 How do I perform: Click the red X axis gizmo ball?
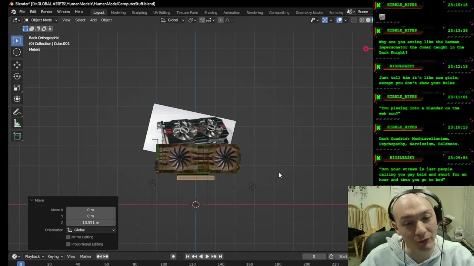coord(366,49)
